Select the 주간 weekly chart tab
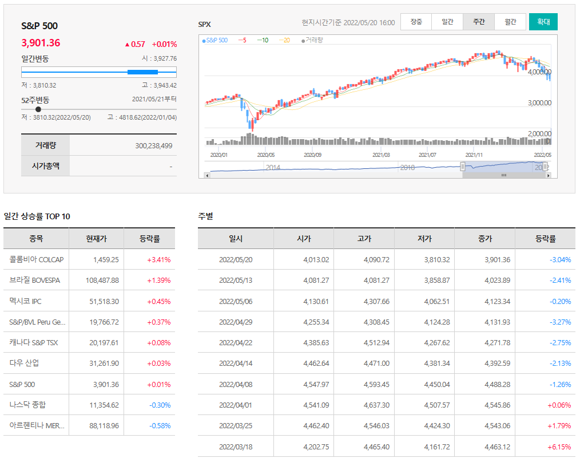The image size is (580, 462). (x=479, y=22)
